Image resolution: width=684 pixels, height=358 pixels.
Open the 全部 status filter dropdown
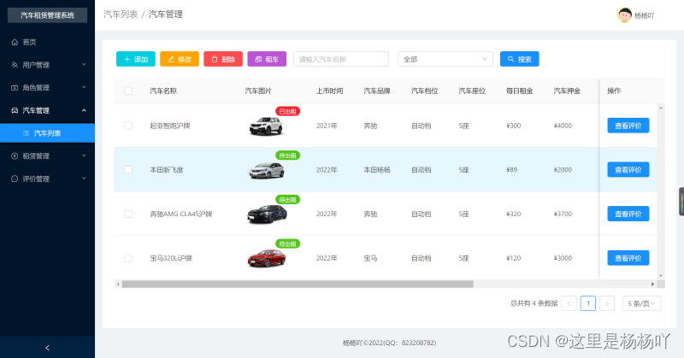[x=445, y=59]
